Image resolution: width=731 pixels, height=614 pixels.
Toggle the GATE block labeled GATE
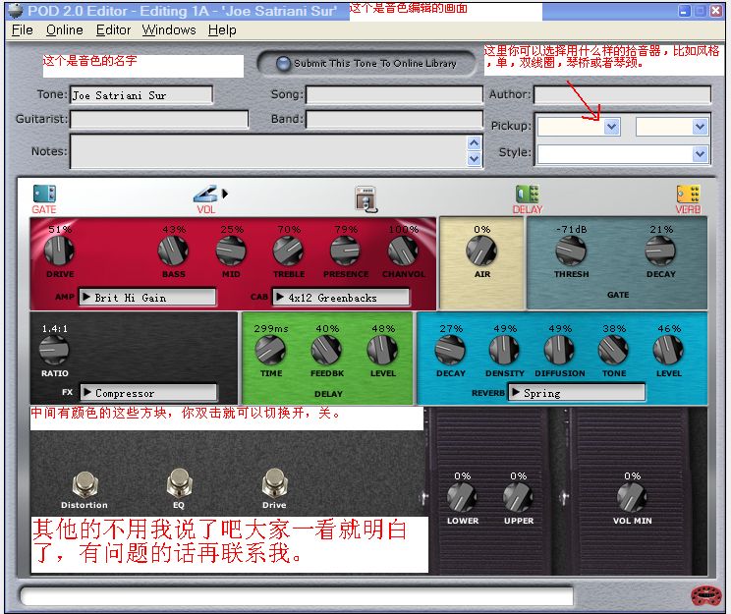(618, 295)
